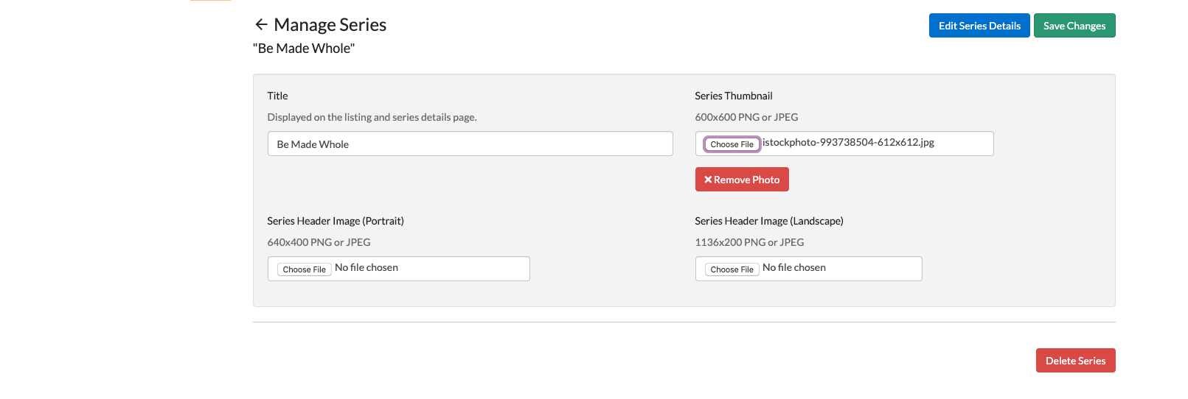1188x399 pixels.
Task: Click the '600x600 PNG or JPEG' hint
Action: (746, 117)
